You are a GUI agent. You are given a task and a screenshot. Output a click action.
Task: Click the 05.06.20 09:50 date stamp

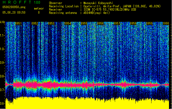click(x=14, y=13)
